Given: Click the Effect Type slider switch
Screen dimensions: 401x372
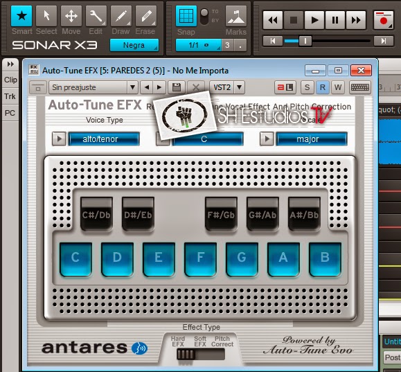Looking at the screenshot, I should click(x=201, y=355).
